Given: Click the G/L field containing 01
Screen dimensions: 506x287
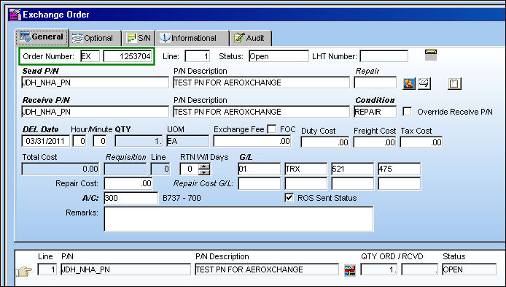Looking at the screenshot, I should click(260, 169).
